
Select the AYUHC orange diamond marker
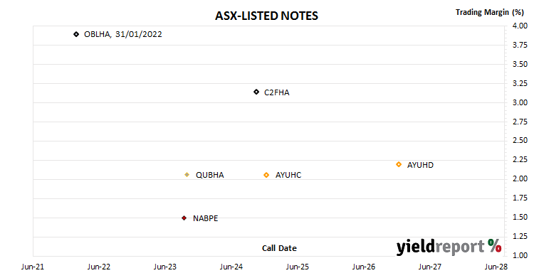pos(266,175)
